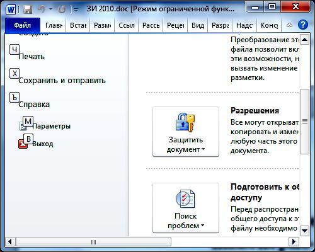Open the Конструктор ribbon tab
This screenshot has height=252, width=315.
point(269,25)
